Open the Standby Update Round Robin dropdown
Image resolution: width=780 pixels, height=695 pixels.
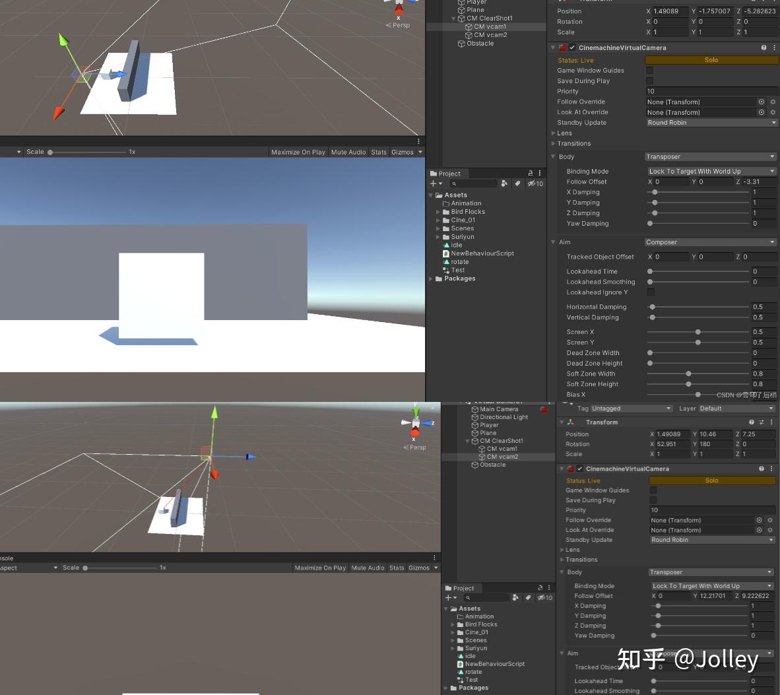click(x=711, y=122)
